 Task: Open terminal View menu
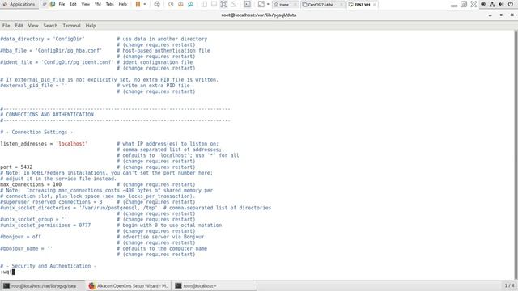click(33, 25)
